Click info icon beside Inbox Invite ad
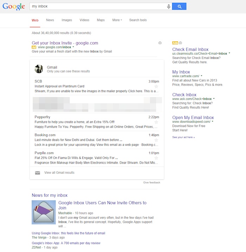246x252 pixels. pos(160,43)
